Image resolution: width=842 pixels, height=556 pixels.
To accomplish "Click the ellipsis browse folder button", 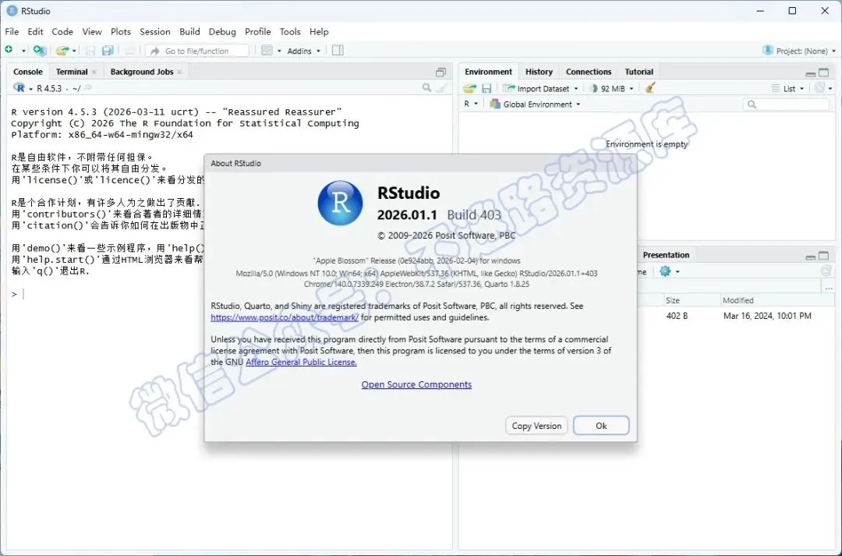I will click(x=829, y=289).
